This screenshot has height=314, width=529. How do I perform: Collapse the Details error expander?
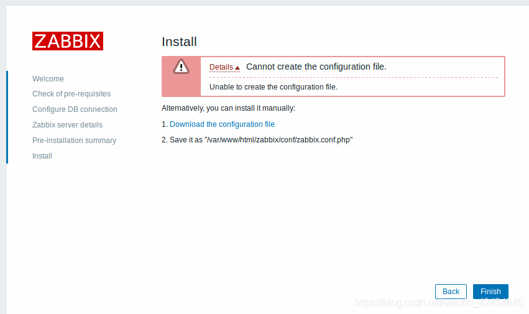pyautogui.click(x=224, y=67)
